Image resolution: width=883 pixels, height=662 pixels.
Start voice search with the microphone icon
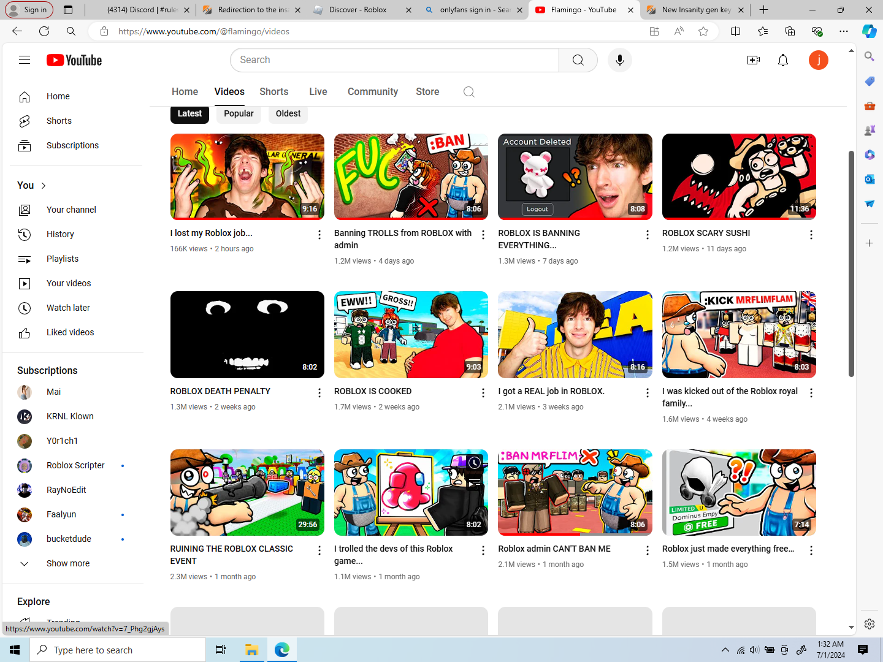[620, 60]
